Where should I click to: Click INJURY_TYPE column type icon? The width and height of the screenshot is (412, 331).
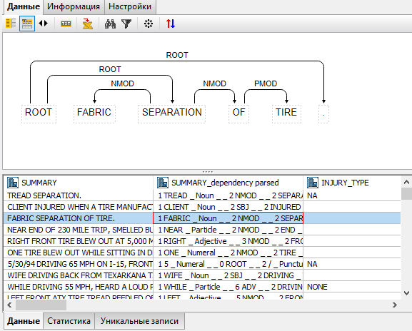[x=313, y=183]
